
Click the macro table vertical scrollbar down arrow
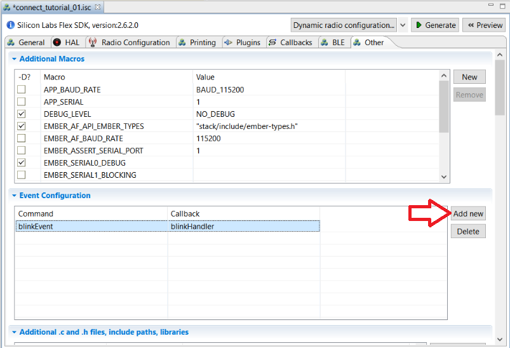pyautogui.click(x=443, y=177)
